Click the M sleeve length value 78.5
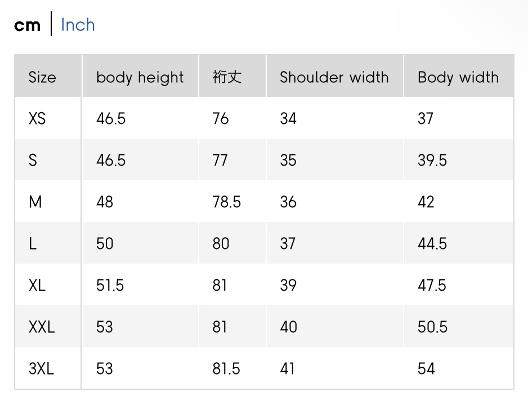This screenshot has height=405, width=528. (x=227, y=202)
